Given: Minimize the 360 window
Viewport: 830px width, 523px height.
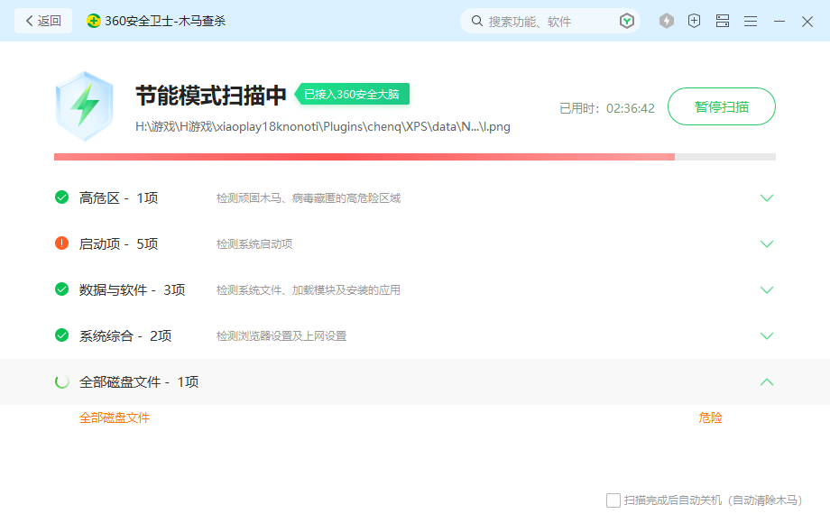Looking at the screenshot, I should tap(779, 21).
